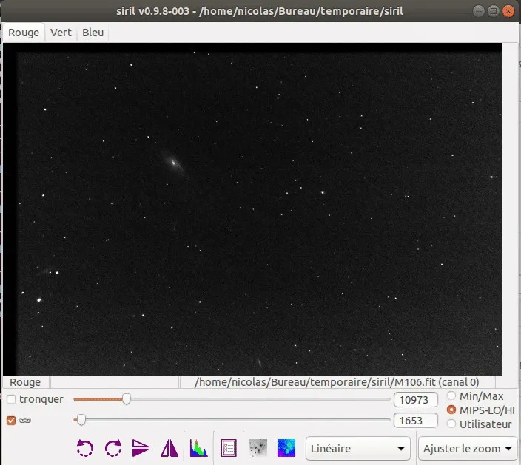Screen dimensions: 521x465
Task: Select the Utilisateur radio button
Action: [x=451, y=424]
